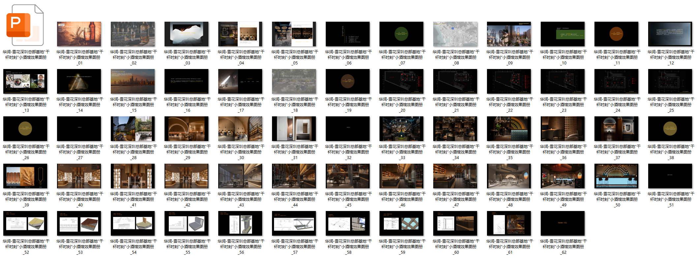Image resolution: width=697 pixels, height=259 pixels.
Task: Select grey panel detail thumbnail ending _55
Action: [x=187, y=224]
